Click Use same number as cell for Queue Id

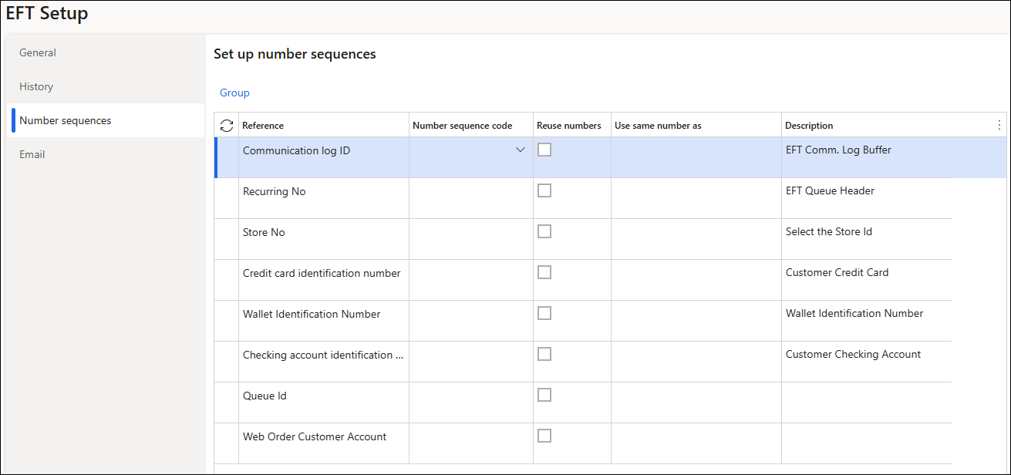pyautogui.click(x=696, y=403)
